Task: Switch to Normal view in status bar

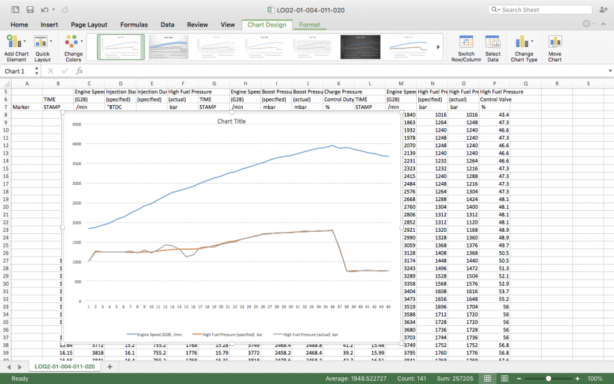Action: click(x=488, y=379)
